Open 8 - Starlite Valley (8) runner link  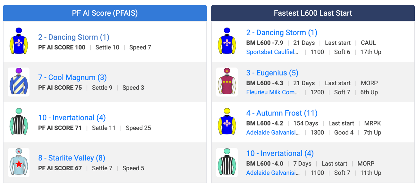pos(72,158)
